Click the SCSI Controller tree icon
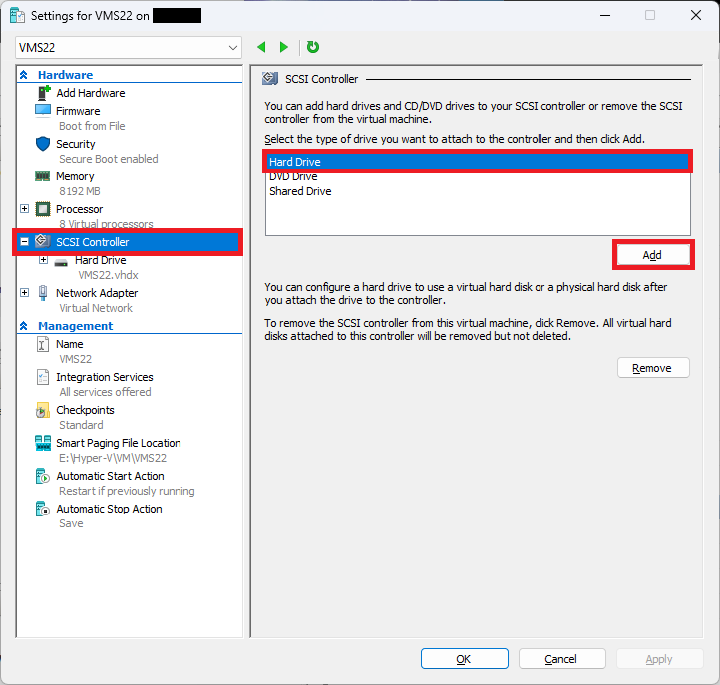This screenshot has width=720, height=685. point(43,240)
